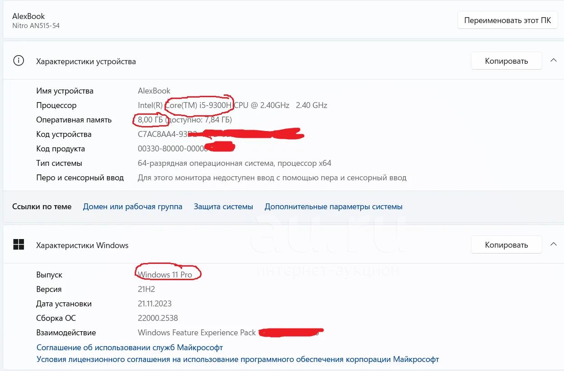This screenshot has width=564, height=371.
Task: Select the Windows 11 Pro edition value
Action: 165,275
